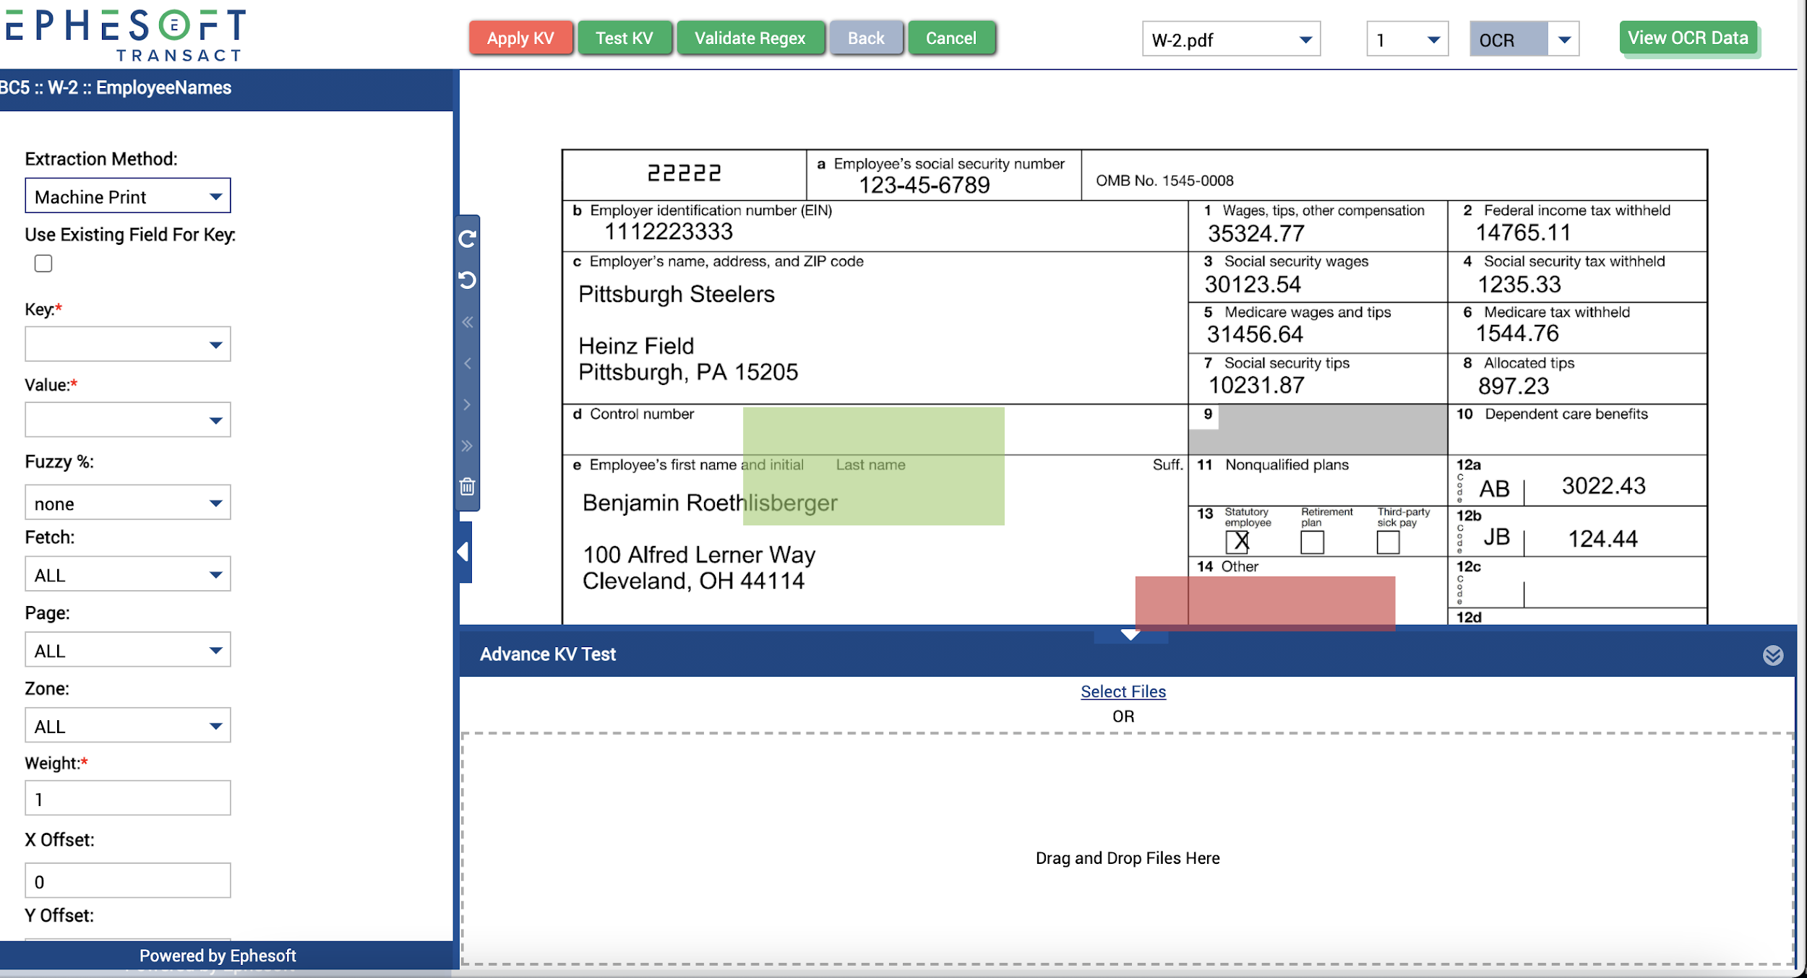This screenshot has height=978, width=1807.
Task: Click the 12b amount 124.44
Action: [1602, 539]
